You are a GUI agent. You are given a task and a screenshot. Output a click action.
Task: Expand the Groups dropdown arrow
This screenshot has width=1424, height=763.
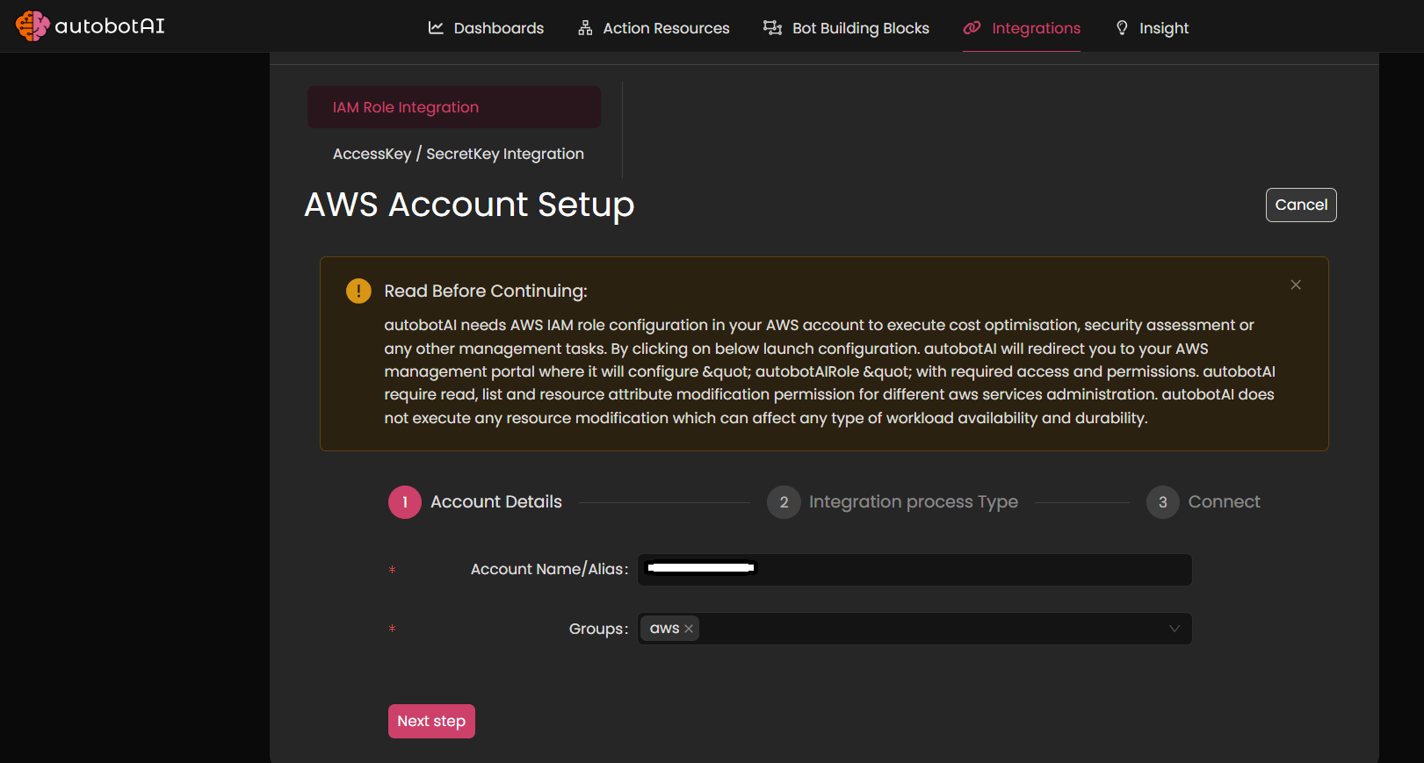click(1175, 629)
